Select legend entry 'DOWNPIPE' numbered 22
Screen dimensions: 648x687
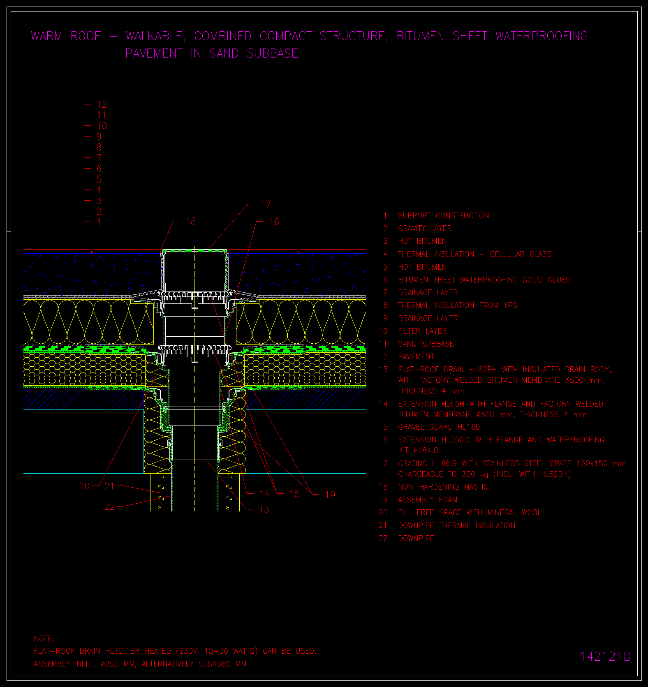(416, 538)
